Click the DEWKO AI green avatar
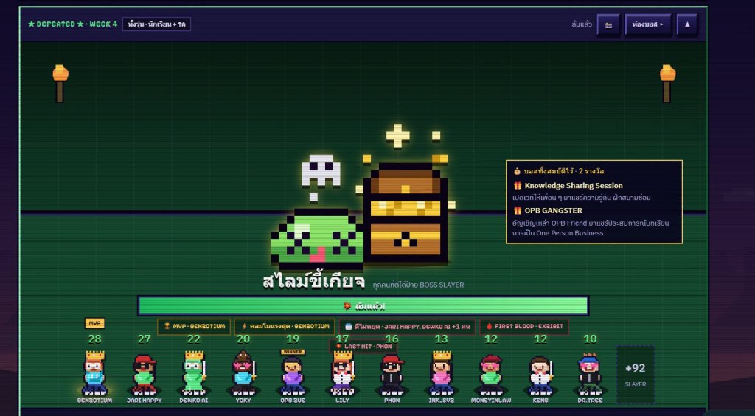 [194, 373]
